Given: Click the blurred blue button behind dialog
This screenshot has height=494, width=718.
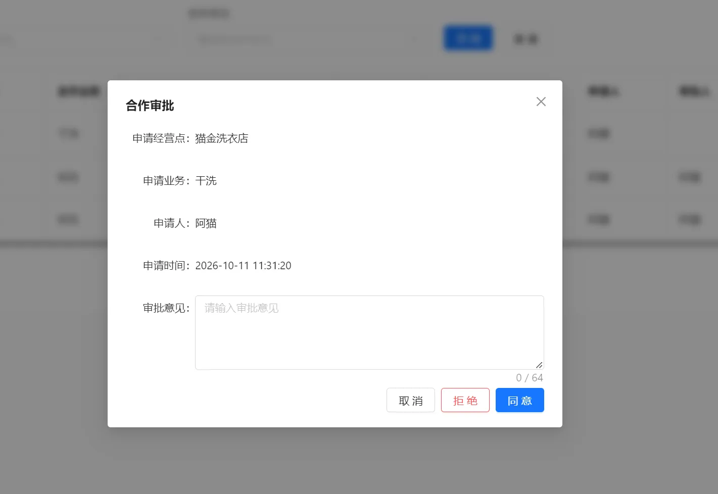Looking at the screenshot, I should pyautogui.click(x=468, y=38).
